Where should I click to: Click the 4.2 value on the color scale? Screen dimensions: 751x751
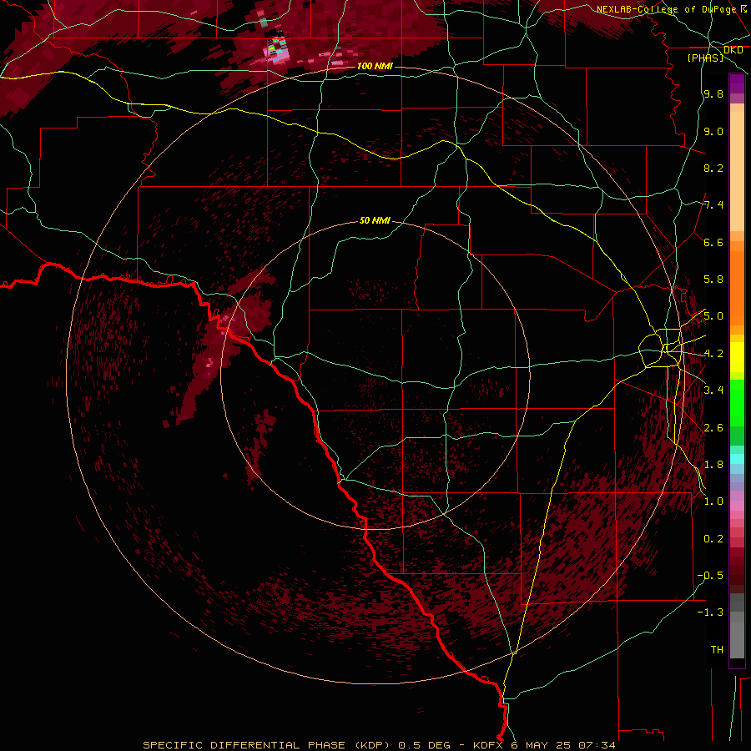tap(713, 354)
